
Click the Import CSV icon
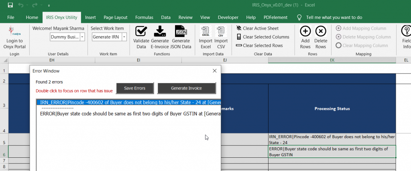tap(221, 31)
